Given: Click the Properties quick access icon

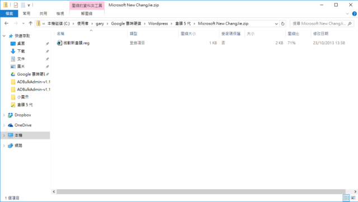Looking at the screenshot, I should [16, 5].
